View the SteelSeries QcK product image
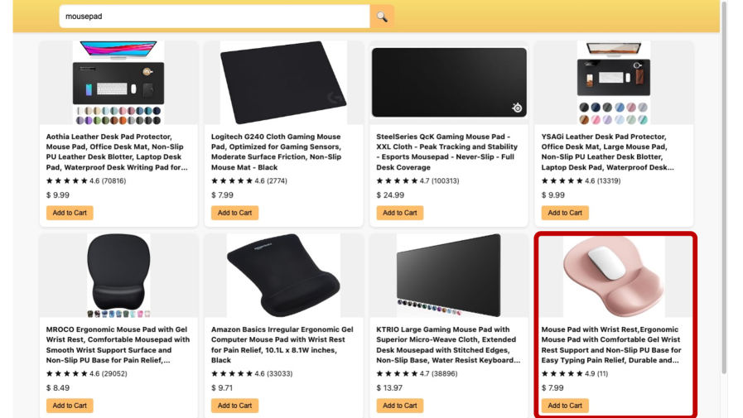Screen dimensions: 743x418 (x=448, y=83)
